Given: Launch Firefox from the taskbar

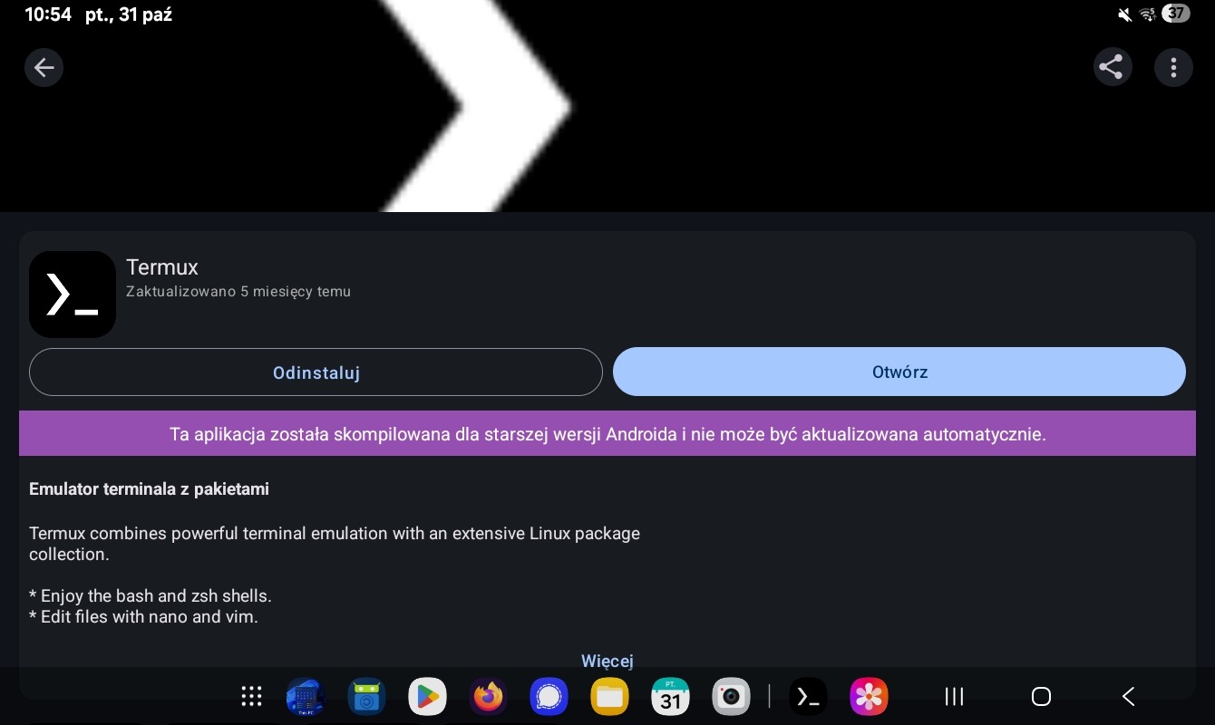Looking at the screenshot, I should pos(488,696).
